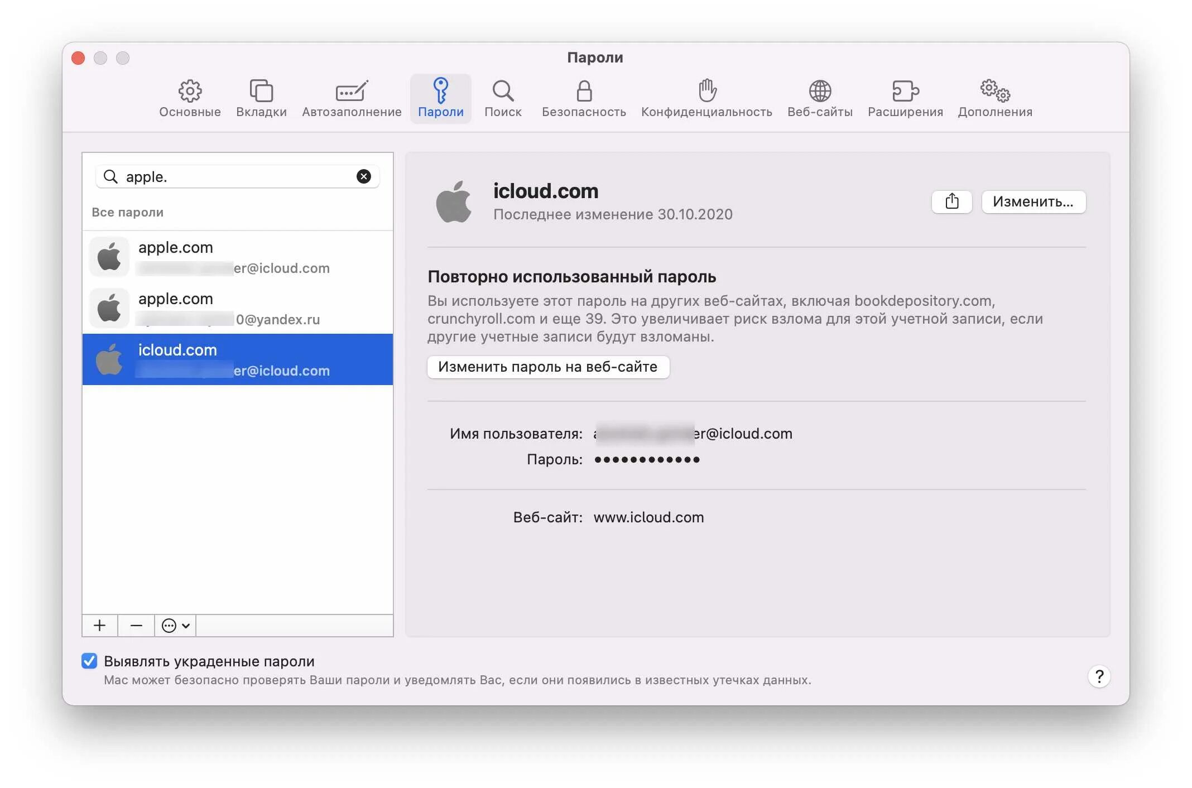Screen dimensions: 1192x788
Task: Open the more actions ellipsis dropdown
Action: 175,626
